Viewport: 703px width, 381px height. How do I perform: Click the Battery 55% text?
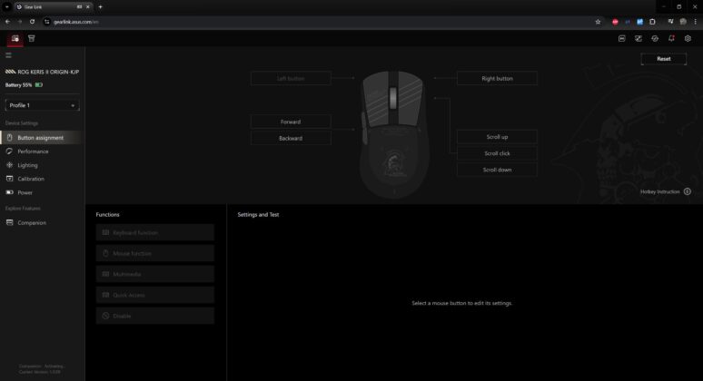[18, 84]
